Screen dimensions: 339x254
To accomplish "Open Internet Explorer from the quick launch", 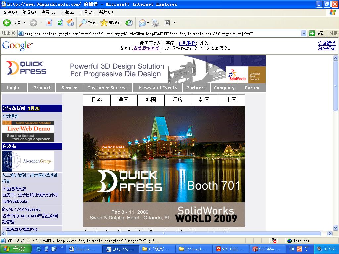I will (x=39, y=249).
